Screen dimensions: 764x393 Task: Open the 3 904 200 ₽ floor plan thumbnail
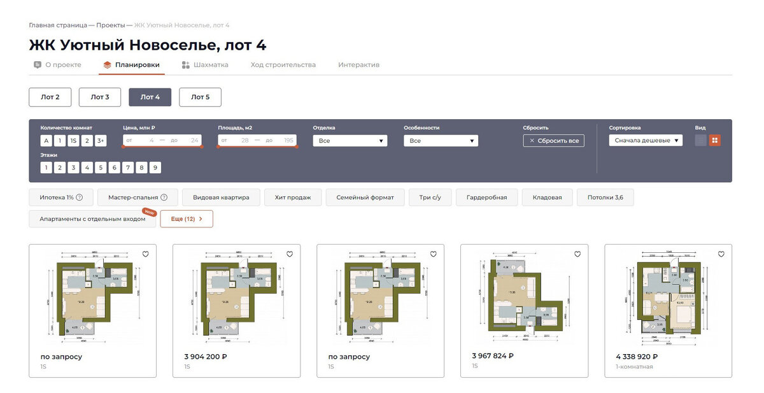click(237, 297)
